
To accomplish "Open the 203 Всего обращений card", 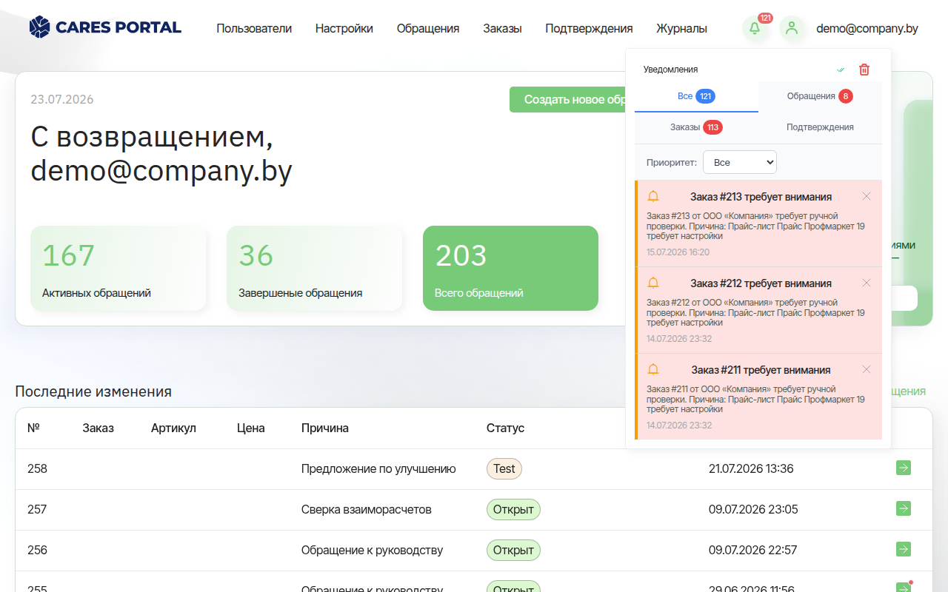I will tap(510, 268).
